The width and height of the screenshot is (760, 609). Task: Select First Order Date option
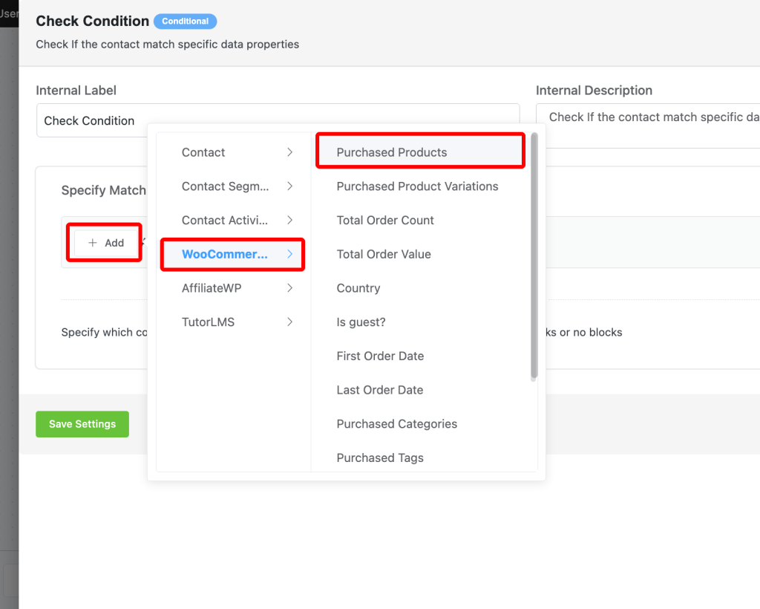pos(380,356)
